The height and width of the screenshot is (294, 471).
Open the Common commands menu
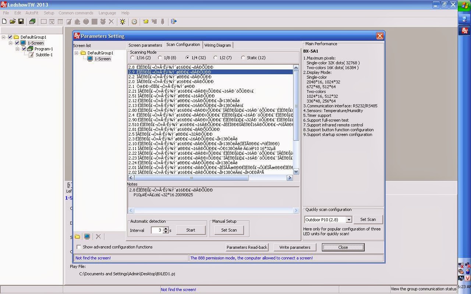(76, 13)
